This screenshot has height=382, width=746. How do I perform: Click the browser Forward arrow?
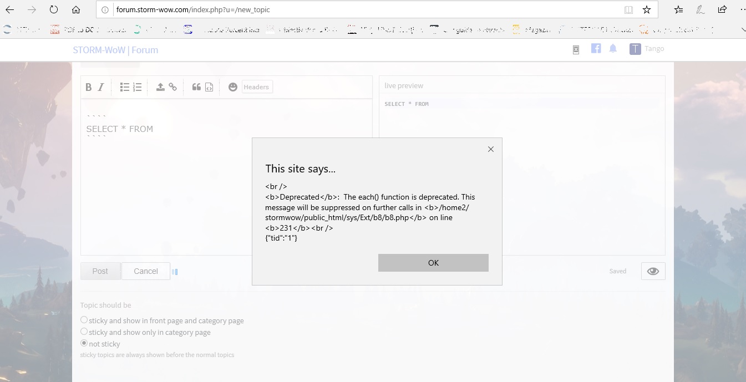tap(32, 9)
